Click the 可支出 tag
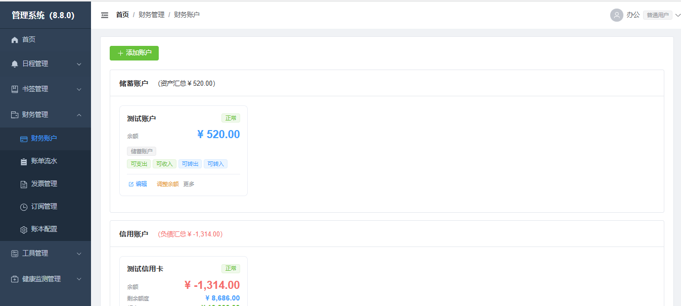 pyautogui.click(x=139, y=164)
